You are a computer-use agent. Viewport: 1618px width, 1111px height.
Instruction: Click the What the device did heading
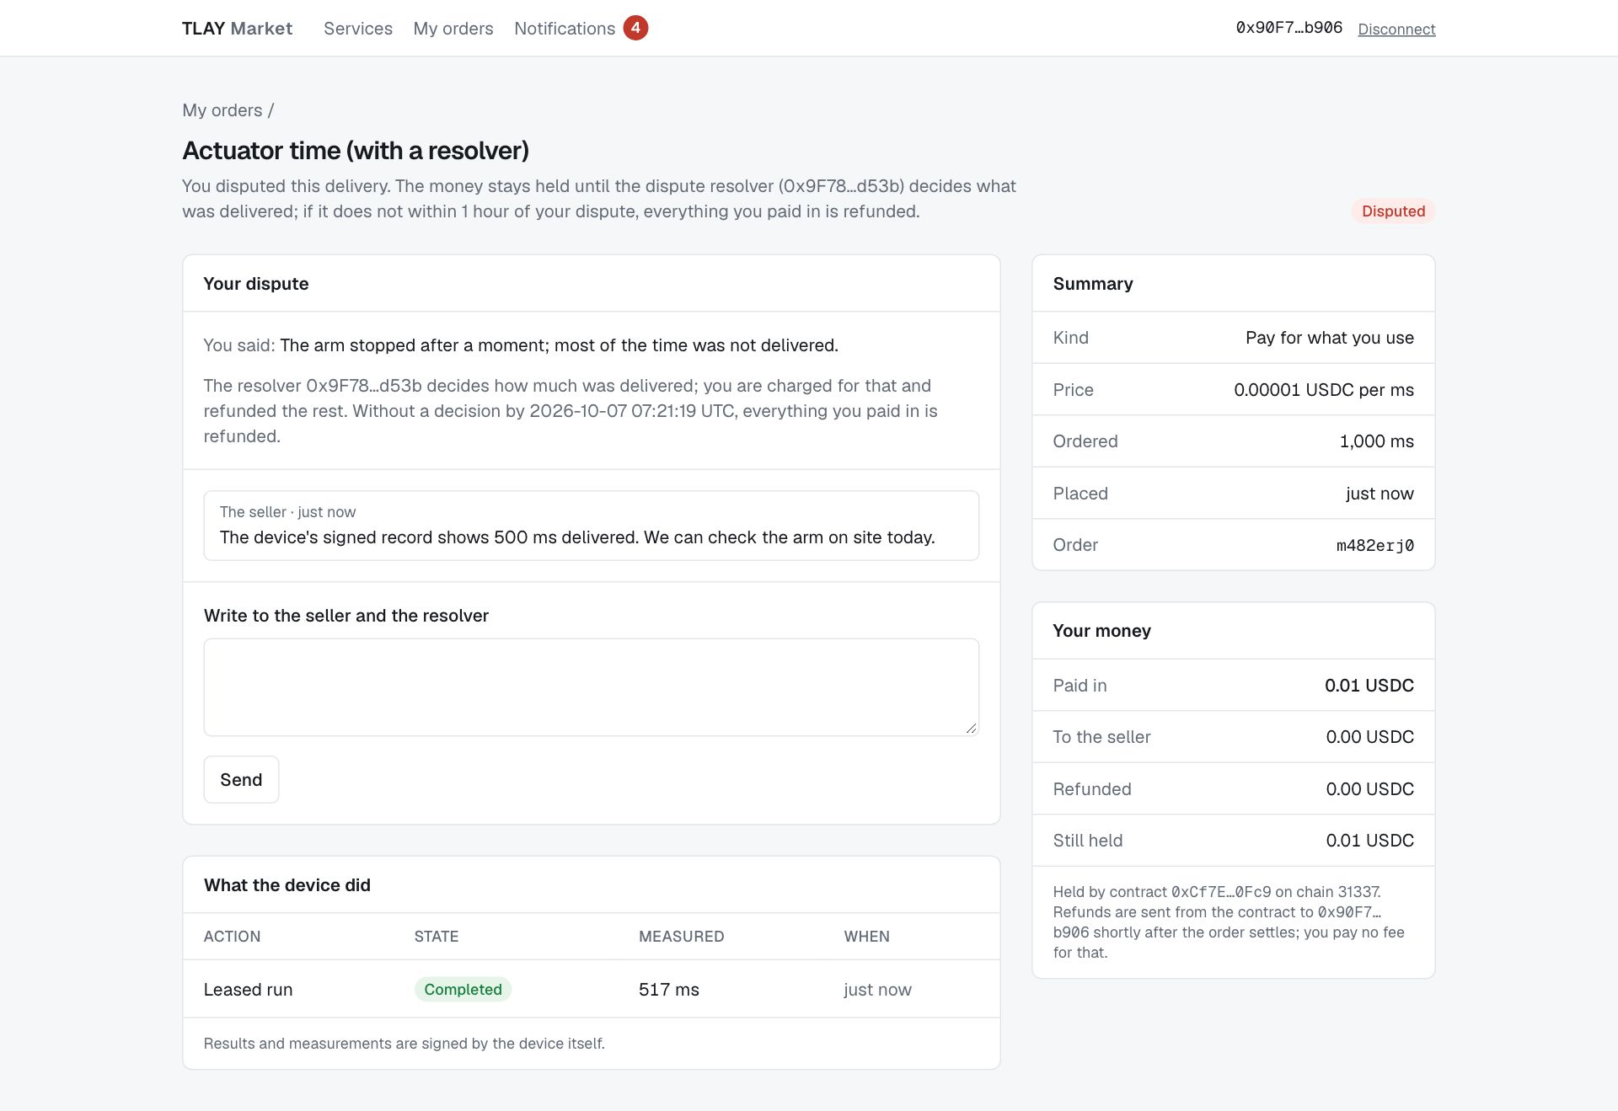(287, 885)
